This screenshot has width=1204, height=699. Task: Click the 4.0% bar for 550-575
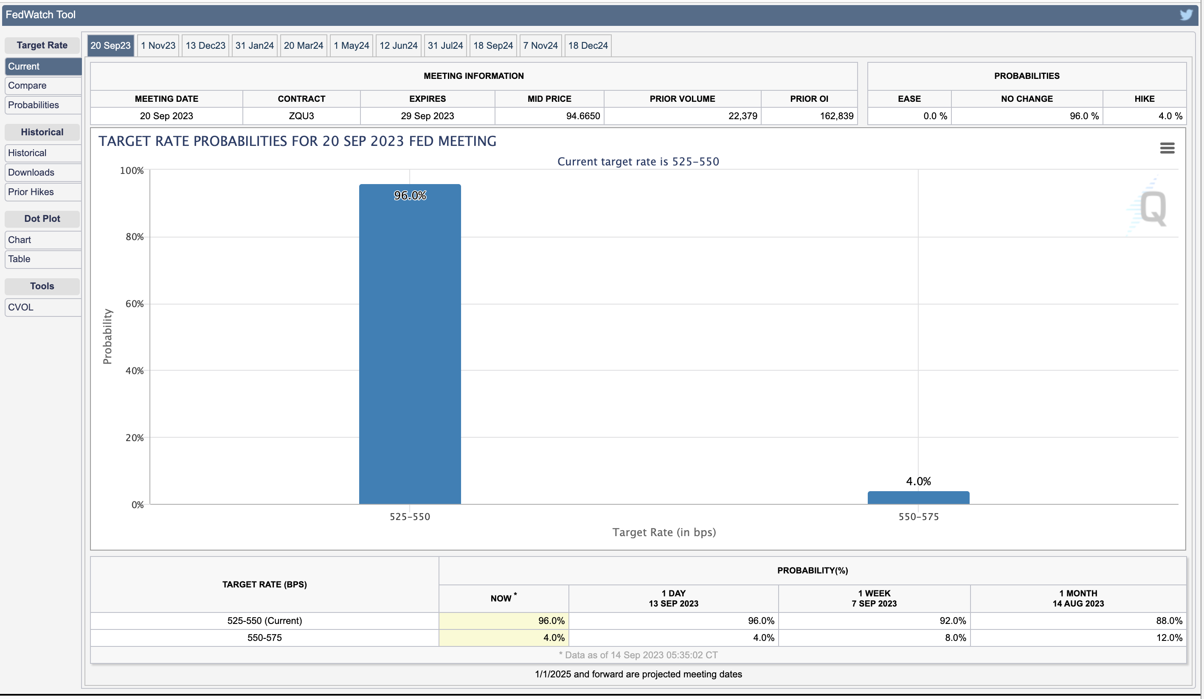click(x=918, y=498)
